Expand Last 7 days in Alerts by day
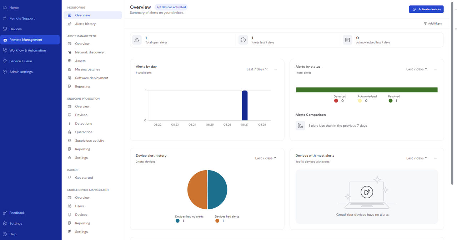 click(x=257, y=69)
